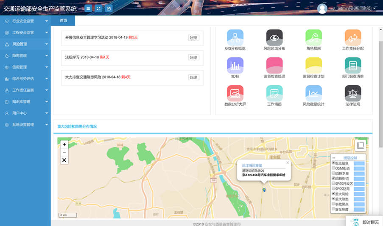The height and width of the screenshot is (226, 383).
Task: Zoom in on the map
Action: tap(64, 145)
